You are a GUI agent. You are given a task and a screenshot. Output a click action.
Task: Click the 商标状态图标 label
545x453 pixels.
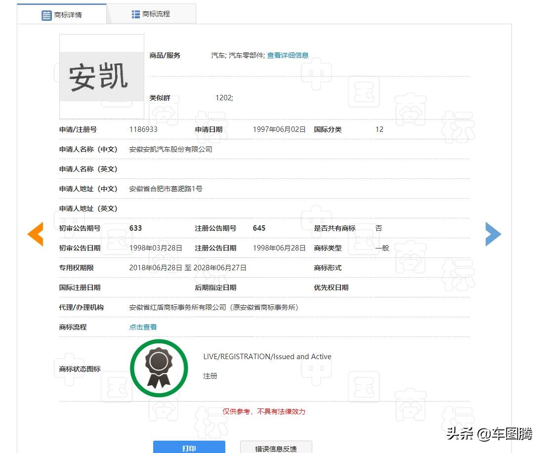coord(80,369)
